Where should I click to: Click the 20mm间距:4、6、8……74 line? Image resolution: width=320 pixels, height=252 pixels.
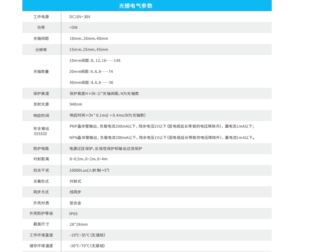(x=91, y=72)
